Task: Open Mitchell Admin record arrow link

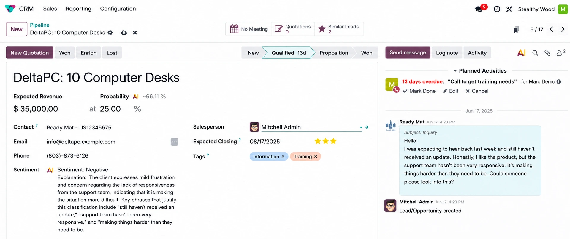Action: pyautogui.click(x=367, y=127)
